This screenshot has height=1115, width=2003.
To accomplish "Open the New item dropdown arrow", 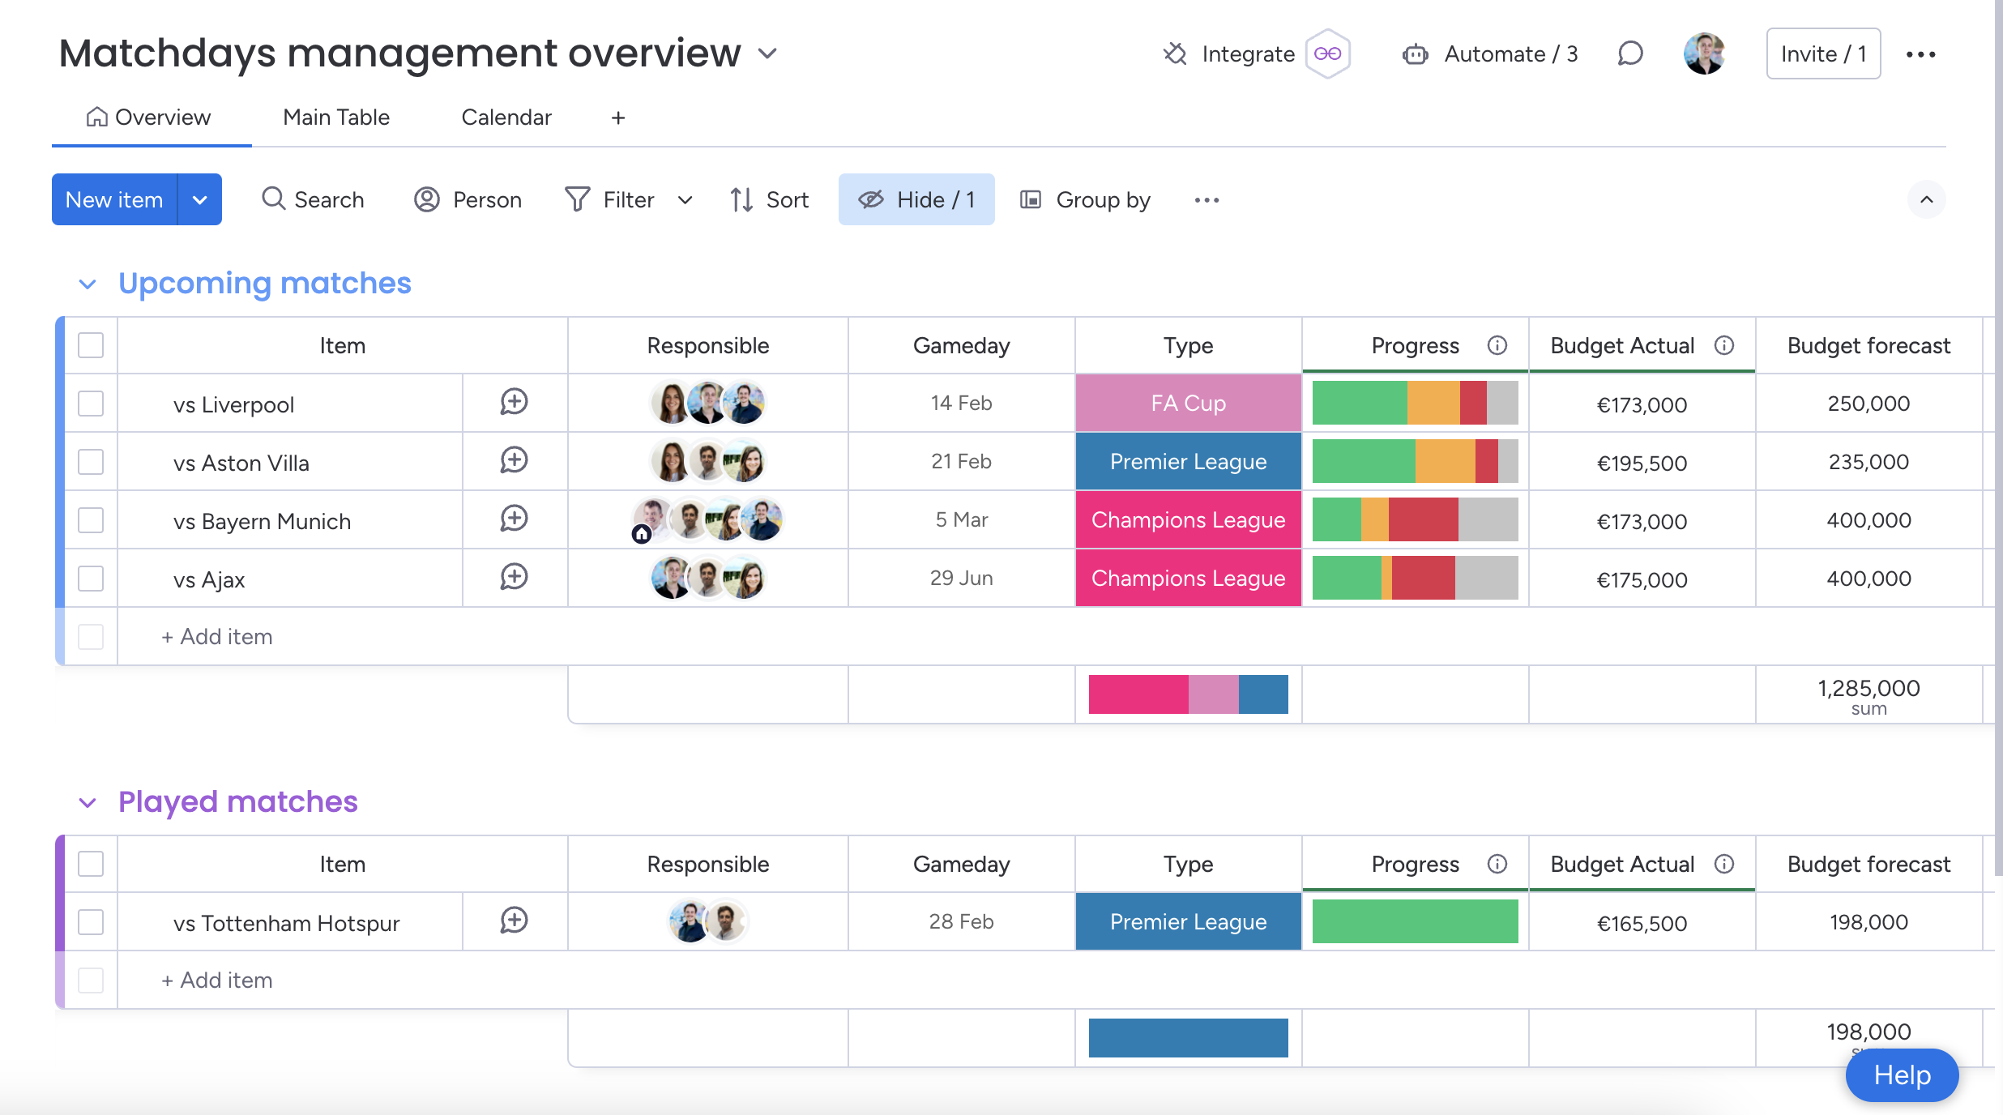I will click(200, 199).
